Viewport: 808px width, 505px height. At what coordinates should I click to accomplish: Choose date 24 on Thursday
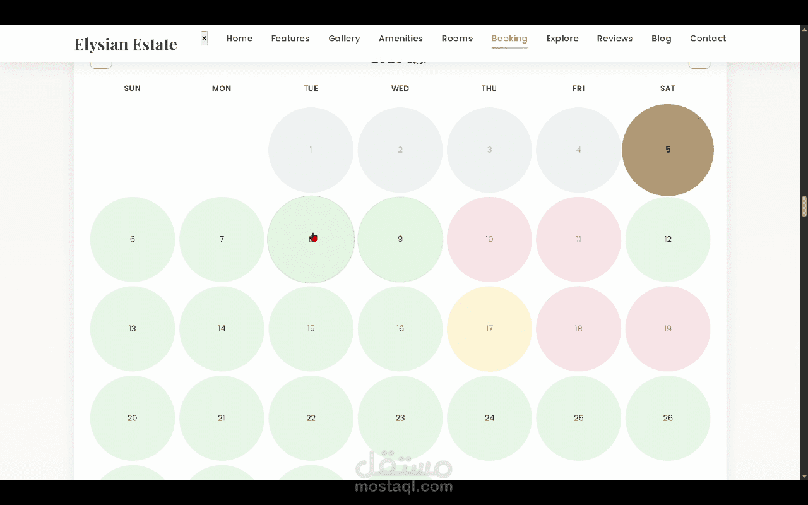(x=489, y=418)
